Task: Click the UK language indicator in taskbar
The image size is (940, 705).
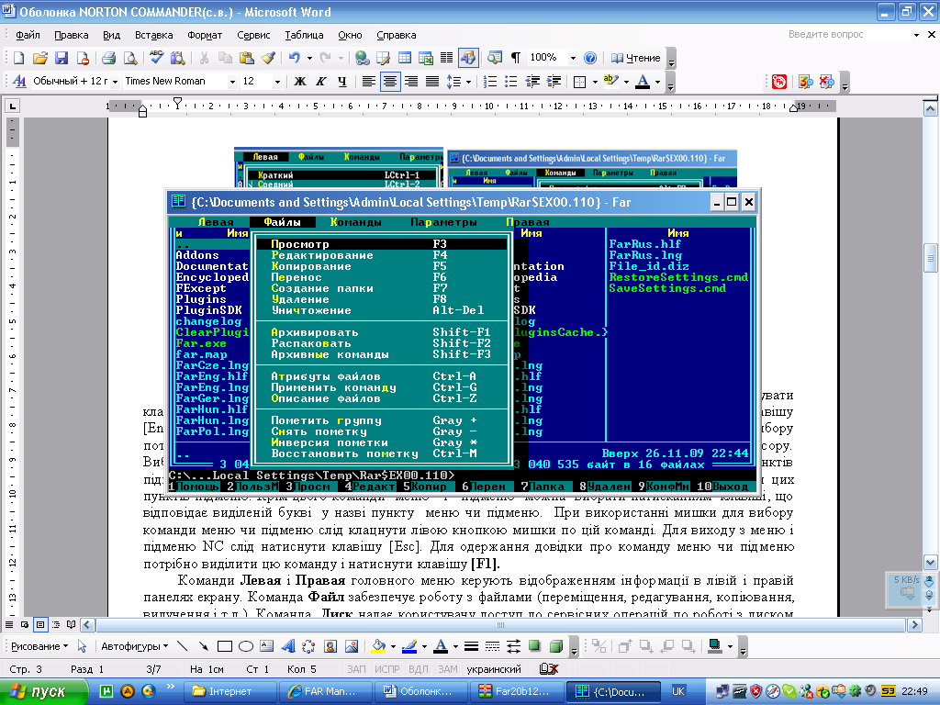Action: click(678, 691)
